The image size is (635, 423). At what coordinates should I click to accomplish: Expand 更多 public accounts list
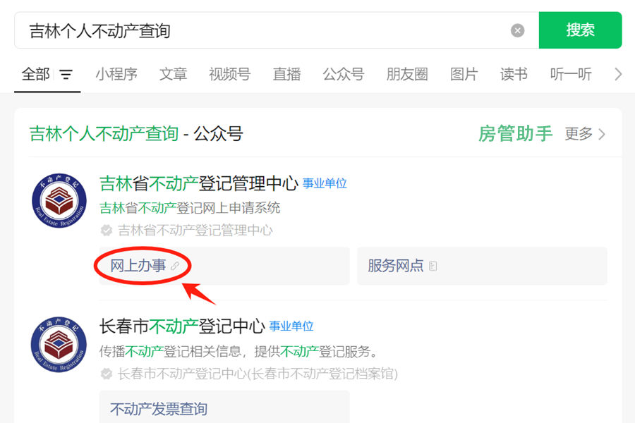[585, 133]
